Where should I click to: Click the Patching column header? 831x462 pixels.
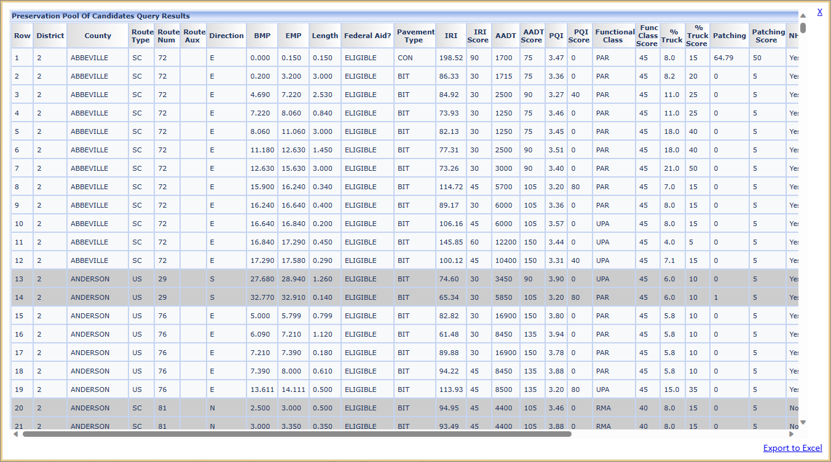tap(730, 36)
